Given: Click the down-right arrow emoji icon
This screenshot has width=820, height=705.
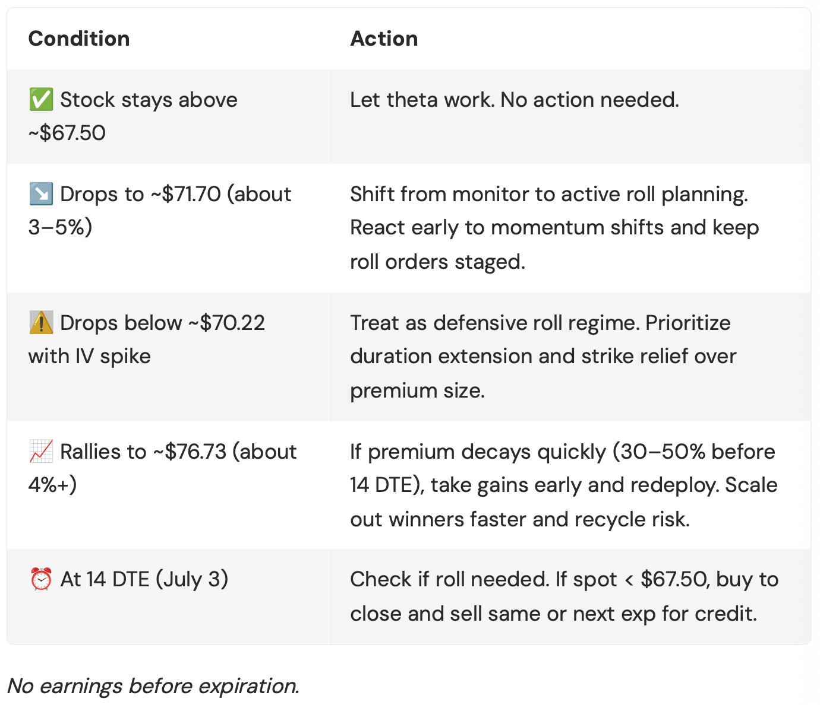Looking at the screenshot, I should pos(41,194).
